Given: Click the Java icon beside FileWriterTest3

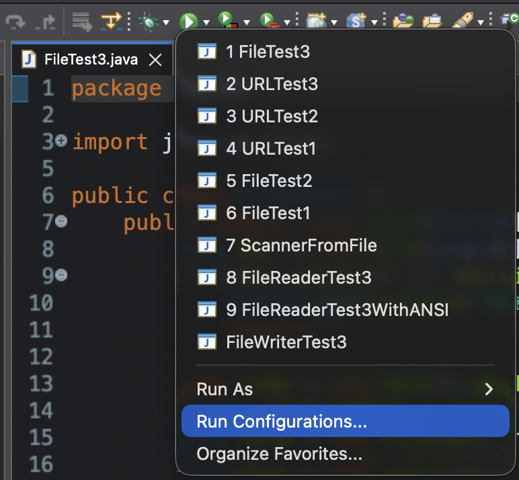Looking at the screenshot, I should click(207, 342).
